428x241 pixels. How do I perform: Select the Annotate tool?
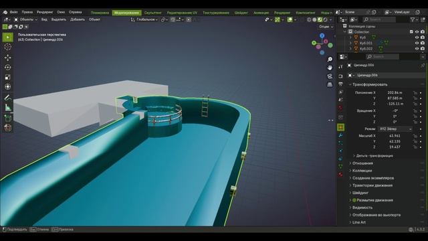point(7,98)
